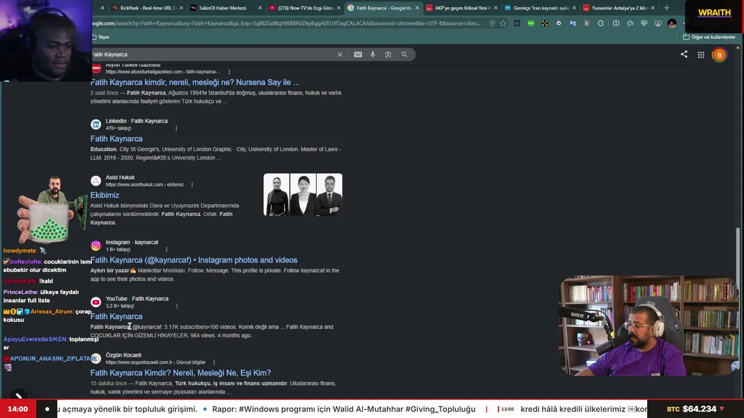Open the round white extension icon
The height and width of the screenshot is (418, 744).
(x=559, y=23)
